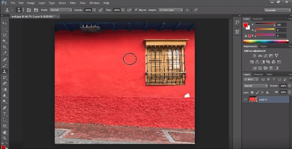This screenshot has width=292, height=149.
Task: Open the Essentials workspace dropdown
Action: [277, 10]
